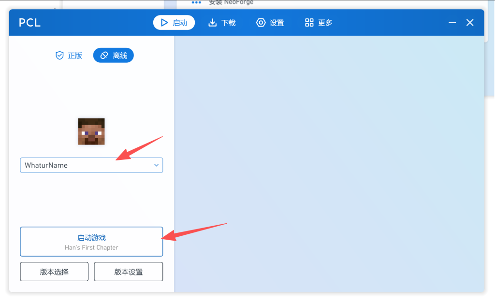The image size is (495, 302).
Task: Open the 设置 (Settings) tab
Action: (x=270, y=23)
